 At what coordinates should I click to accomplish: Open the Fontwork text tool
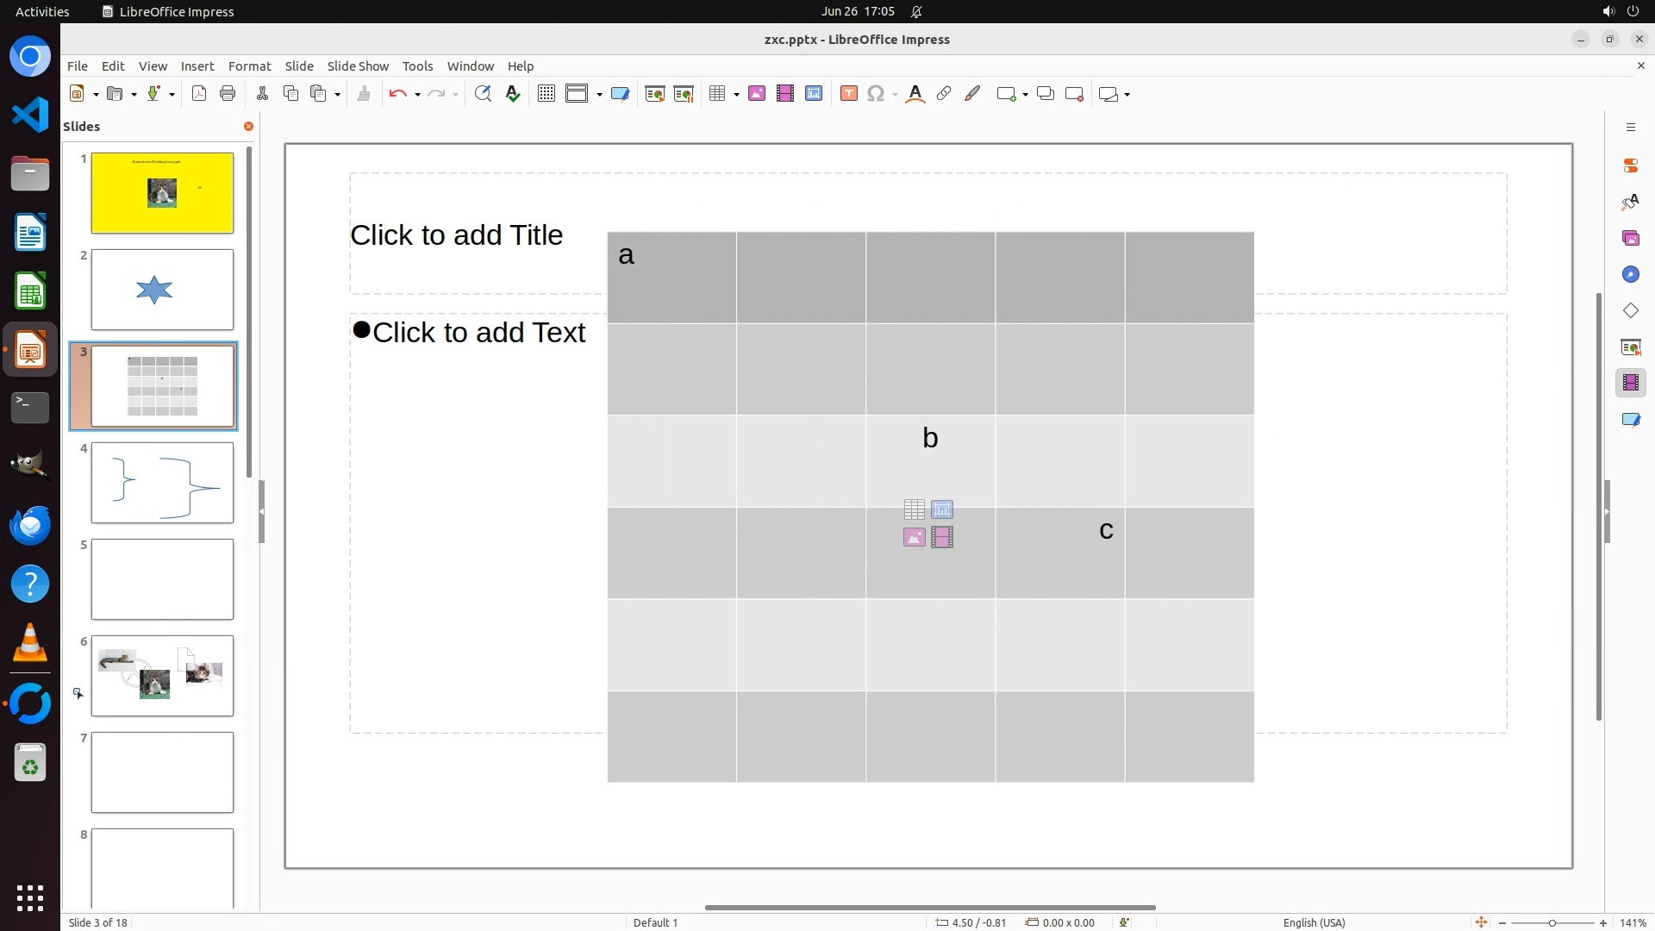915,94
